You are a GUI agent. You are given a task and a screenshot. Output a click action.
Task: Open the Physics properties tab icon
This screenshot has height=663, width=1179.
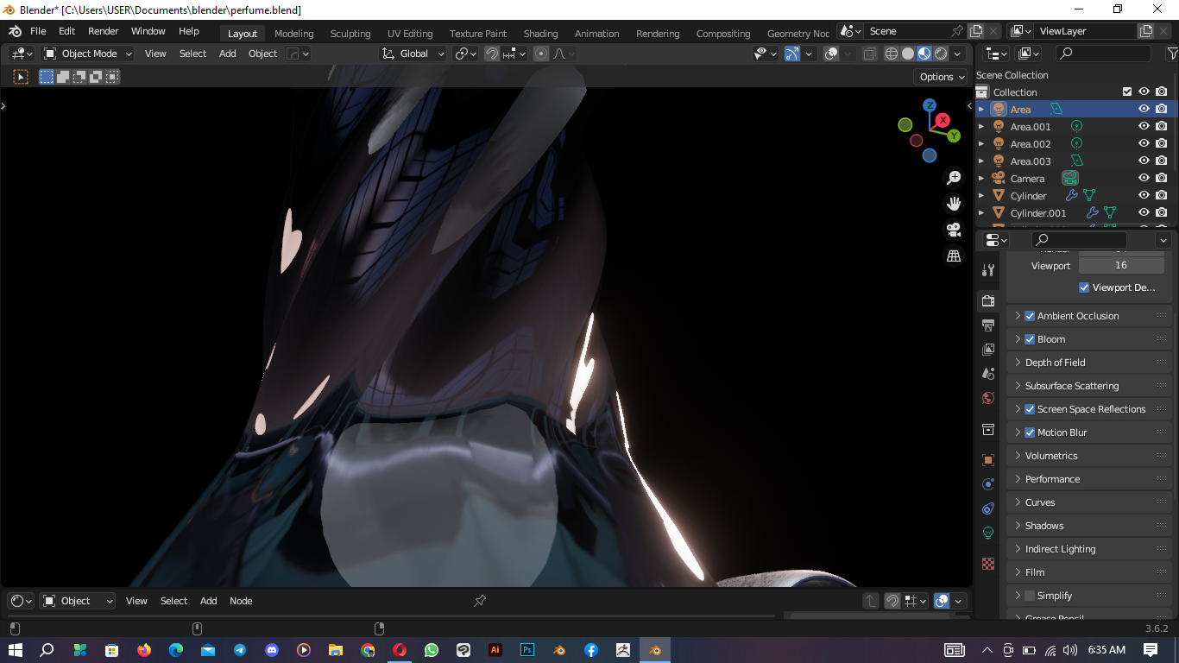[x=988, y=484]
